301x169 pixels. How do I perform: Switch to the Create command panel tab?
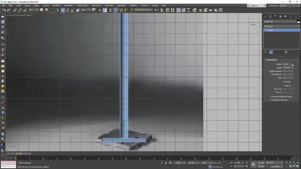[265, 17]
